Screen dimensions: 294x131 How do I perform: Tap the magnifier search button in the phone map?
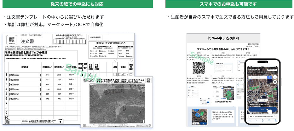tap(269, 77)
